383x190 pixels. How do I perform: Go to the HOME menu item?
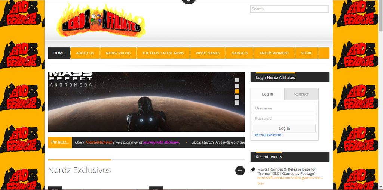(x=59, y=53)
